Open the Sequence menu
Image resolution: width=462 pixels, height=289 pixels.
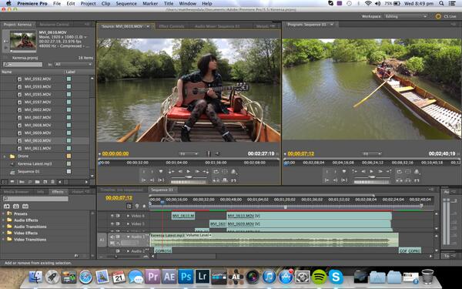click(126, 4)
